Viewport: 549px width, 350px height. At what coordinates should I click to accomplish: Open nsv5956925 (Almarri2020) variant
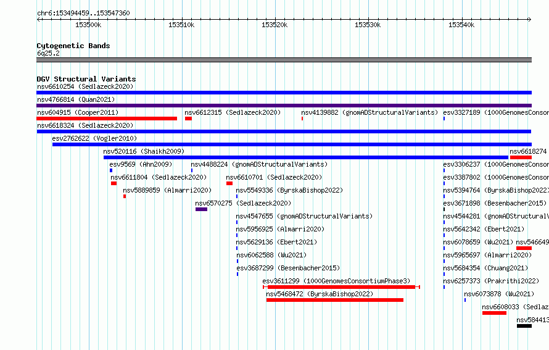280,229
